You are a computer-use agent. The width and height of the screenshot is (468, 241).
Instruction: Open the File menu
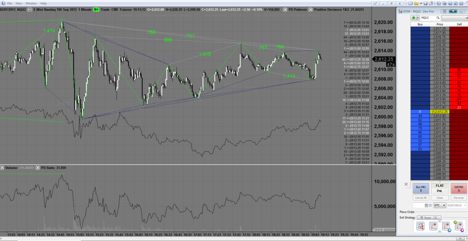[x=10, y=3]
